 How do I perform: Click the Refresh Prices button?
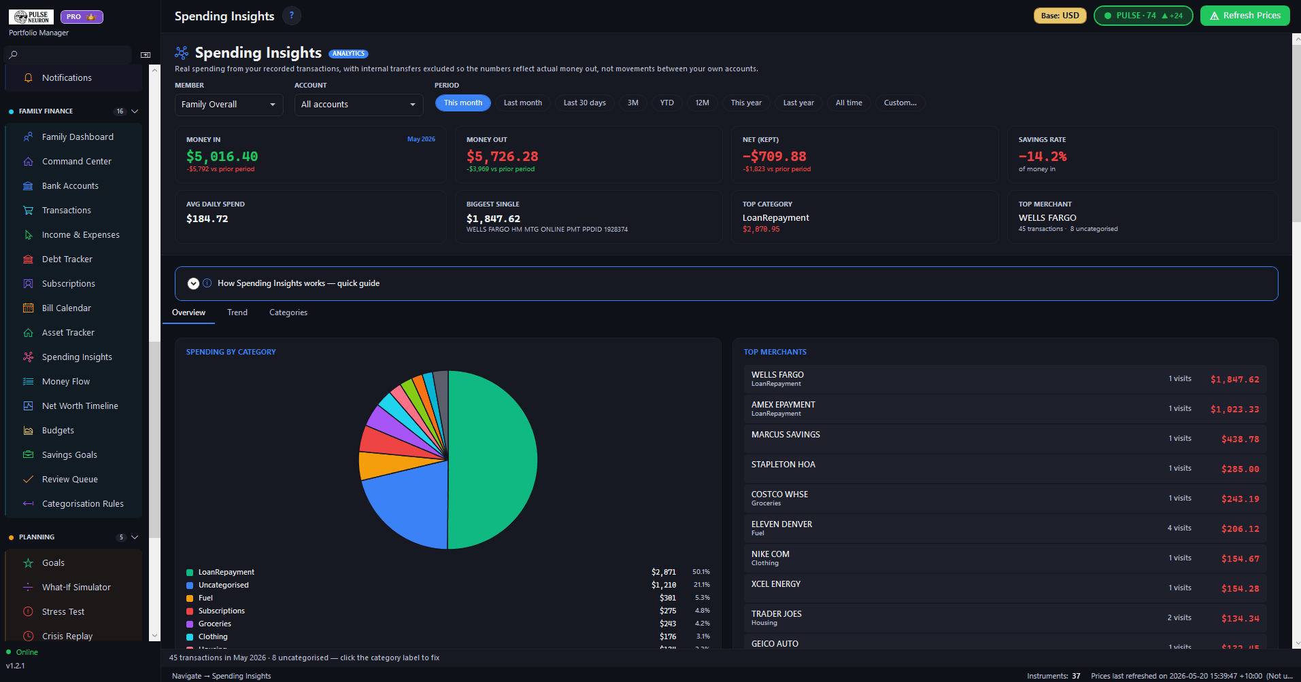tap(1245, 16)
